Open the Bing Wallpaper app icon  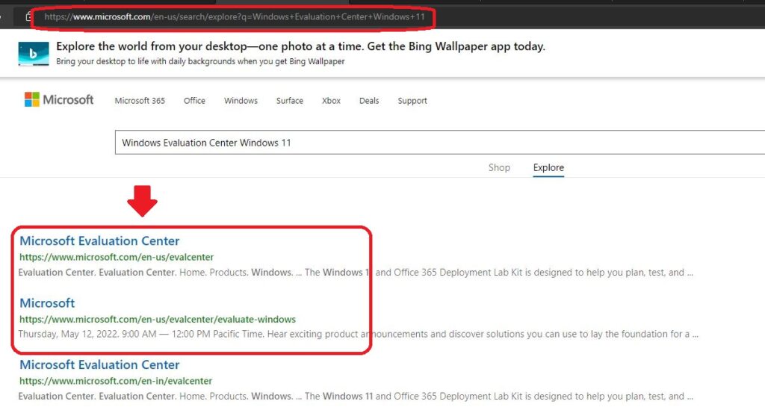33,54
